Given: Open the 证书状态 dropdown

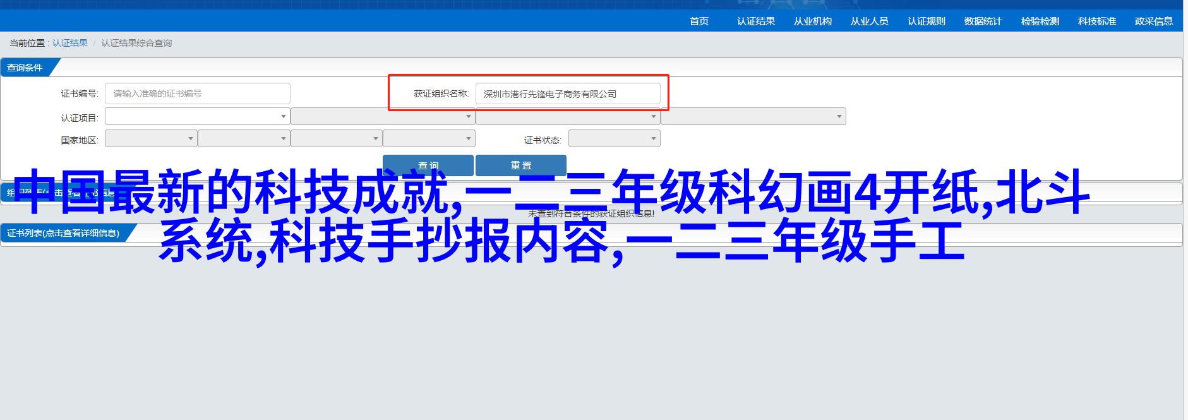Looking at the screenshot, I should click(x=614, y=139).
